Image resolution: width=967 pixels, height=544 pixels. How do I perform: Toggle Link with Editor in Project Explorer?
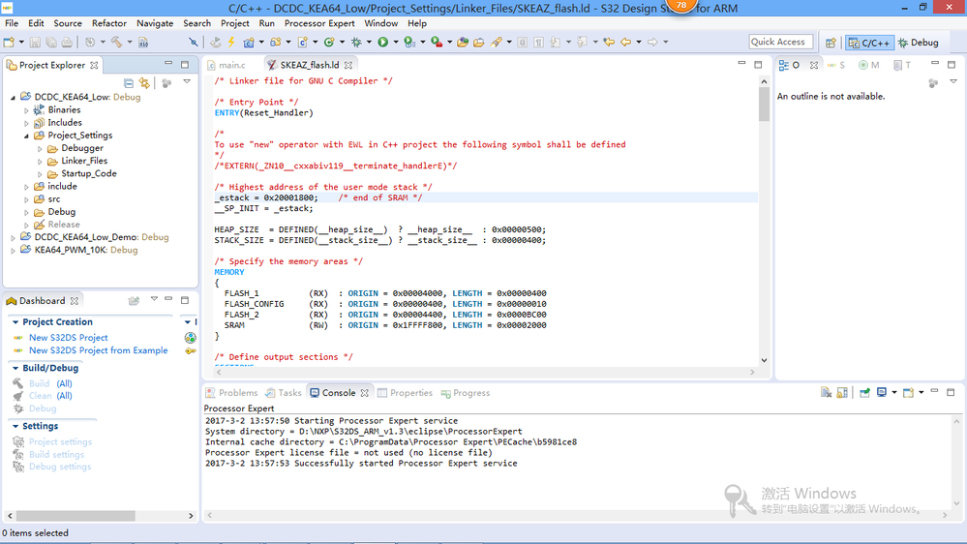click(144, 82)
